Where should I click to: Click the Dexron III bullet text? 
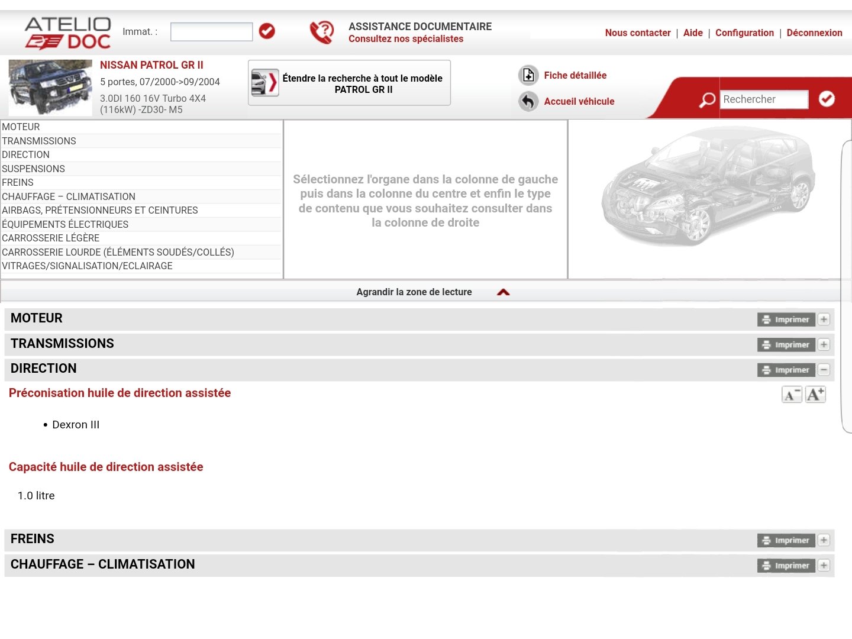coord(76,425)
